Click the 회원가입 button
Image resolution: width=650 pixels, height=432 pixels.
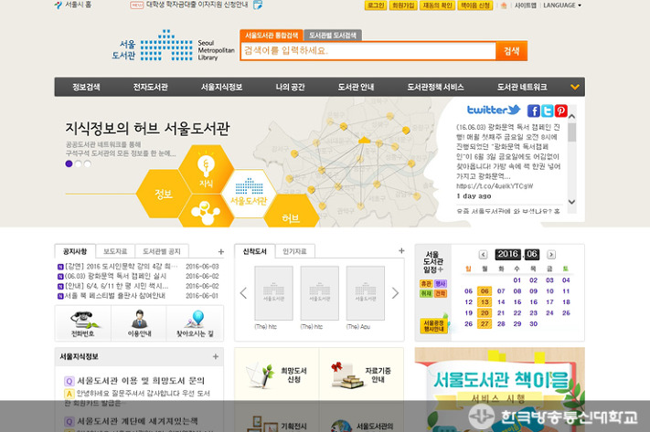(x=403, y=5)
